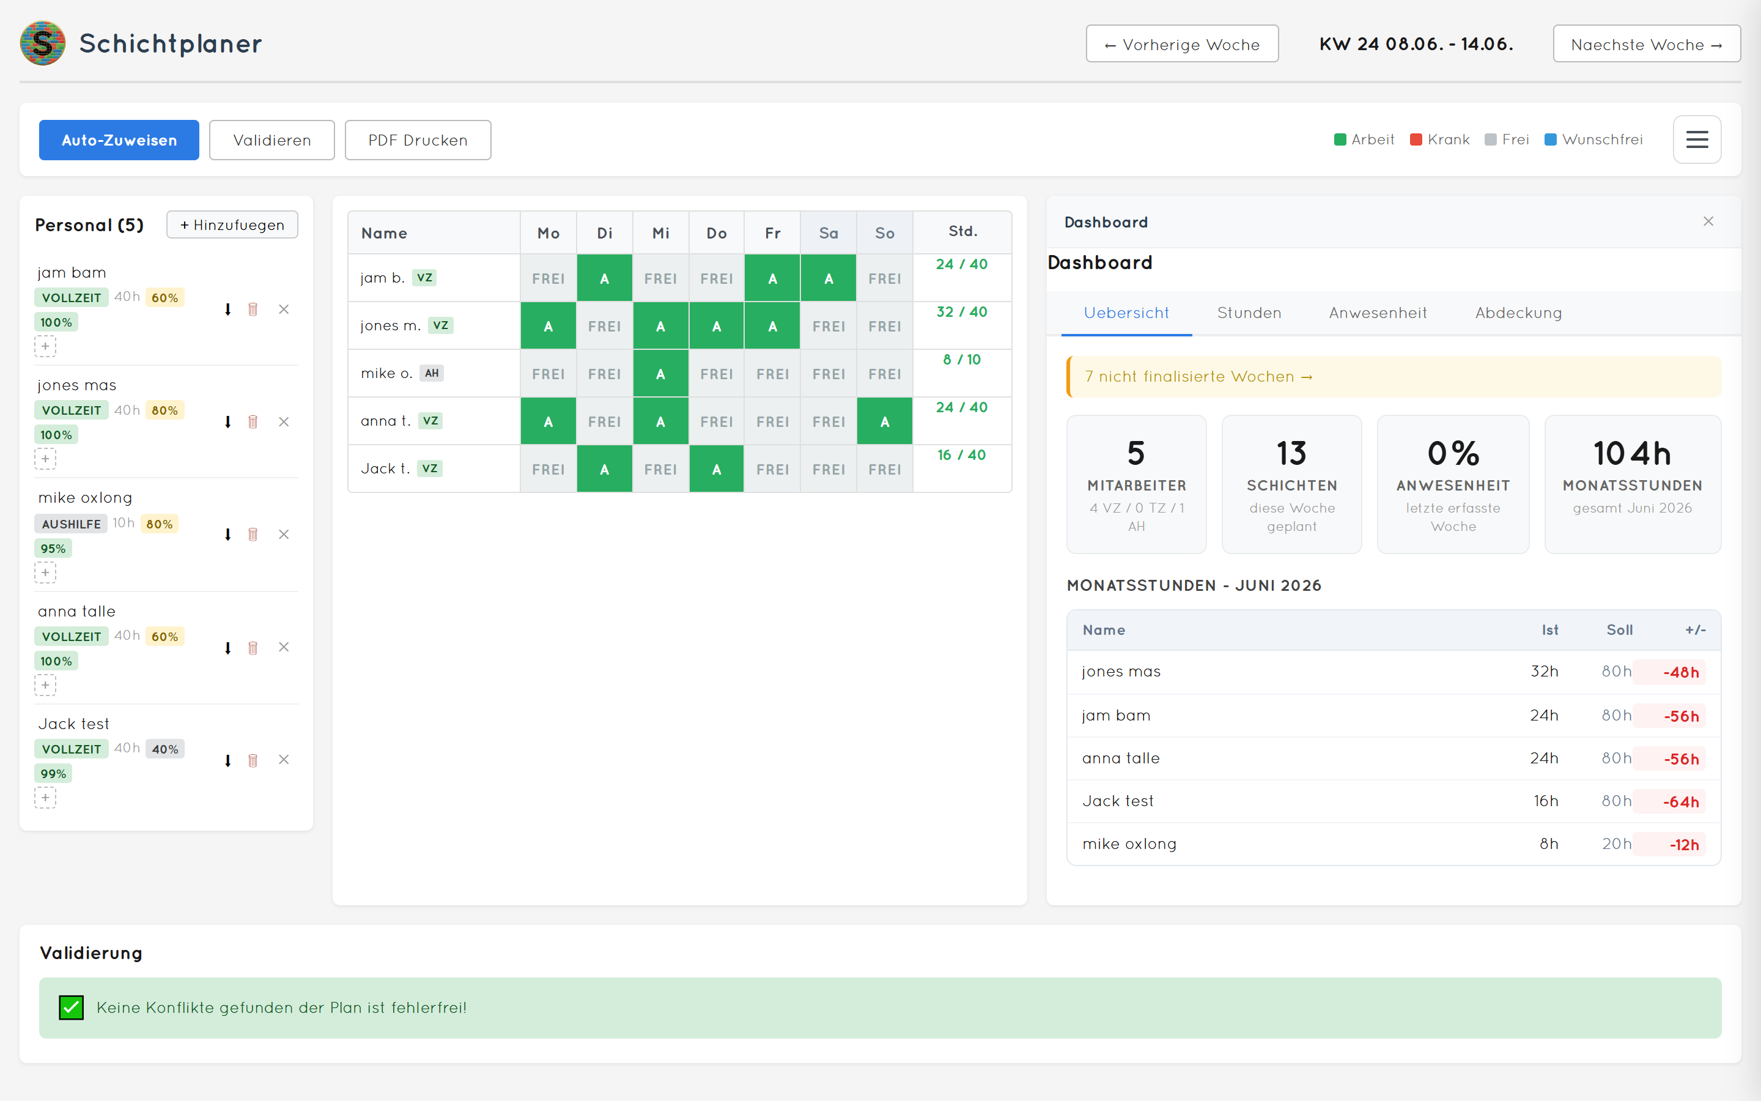The height and width of the screenshot is (1101, 1761).
Task: Add tag with plus box under jones mas
Action: pyautogui.click(x=45, y=459)
